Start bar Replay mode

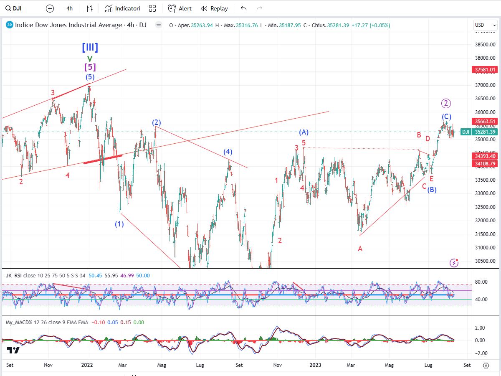tap(214, 8)
